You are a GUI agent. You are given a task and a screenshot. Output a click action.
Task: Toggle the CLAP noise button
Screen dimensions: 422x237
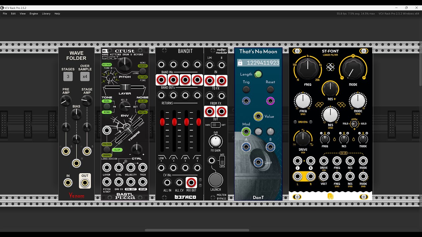click(x=143, y=101)
